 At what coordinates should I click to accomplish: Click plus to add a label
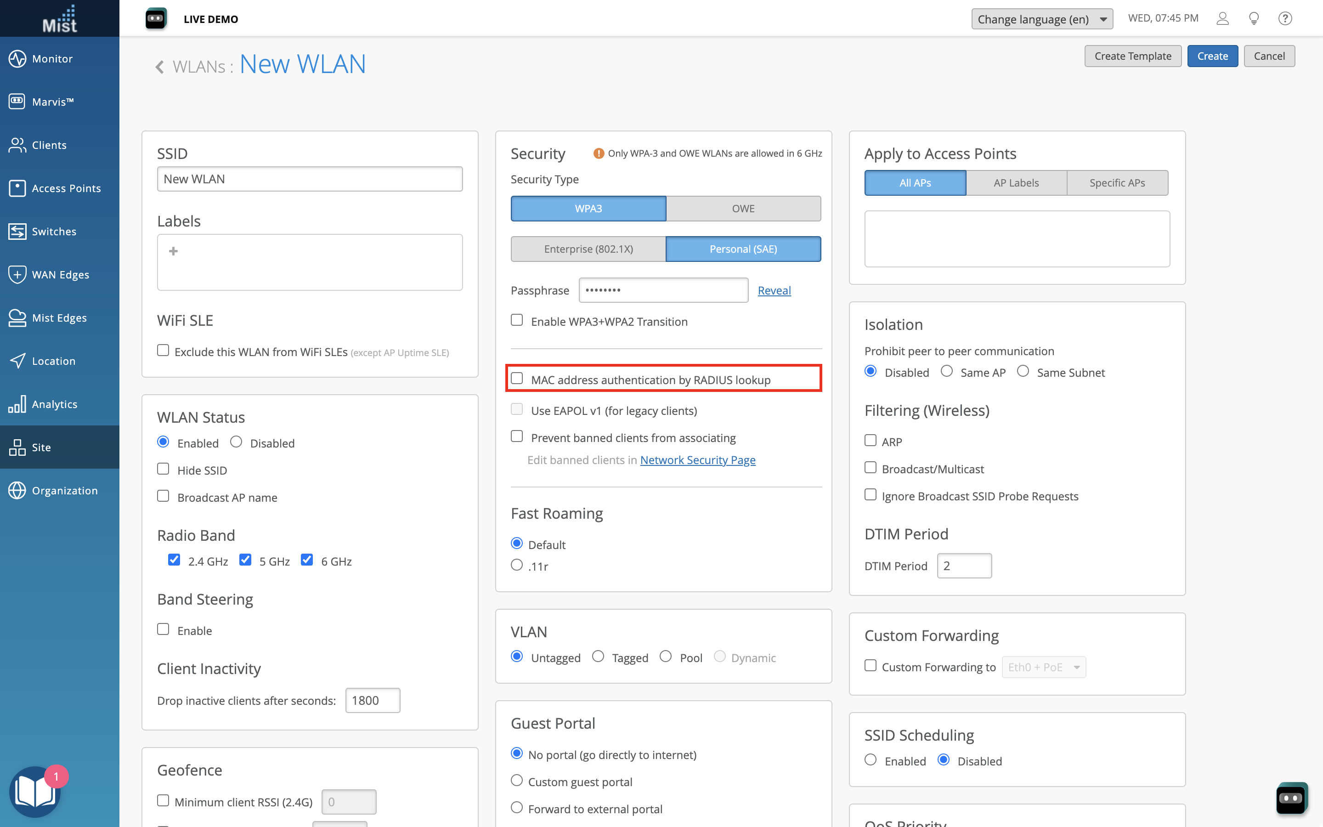pyautogui.click(x=173, y=251)
